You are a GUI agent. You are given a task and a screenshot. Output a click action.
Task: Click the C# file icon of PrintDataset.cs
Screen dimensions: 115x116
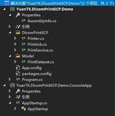click(x=24, y=62)
